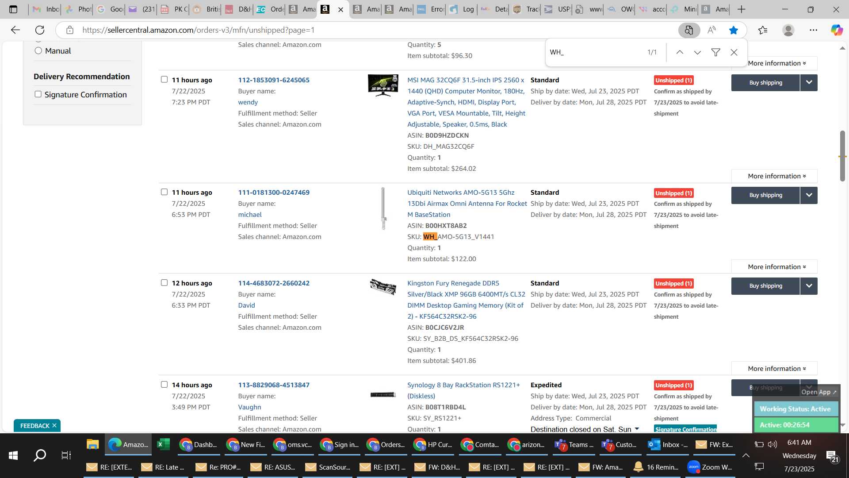Image resolution: width=849 pixels, height=478 pixels.
Task: Open Settings and more ellipsis menu
Action: (x=814, y=30)
